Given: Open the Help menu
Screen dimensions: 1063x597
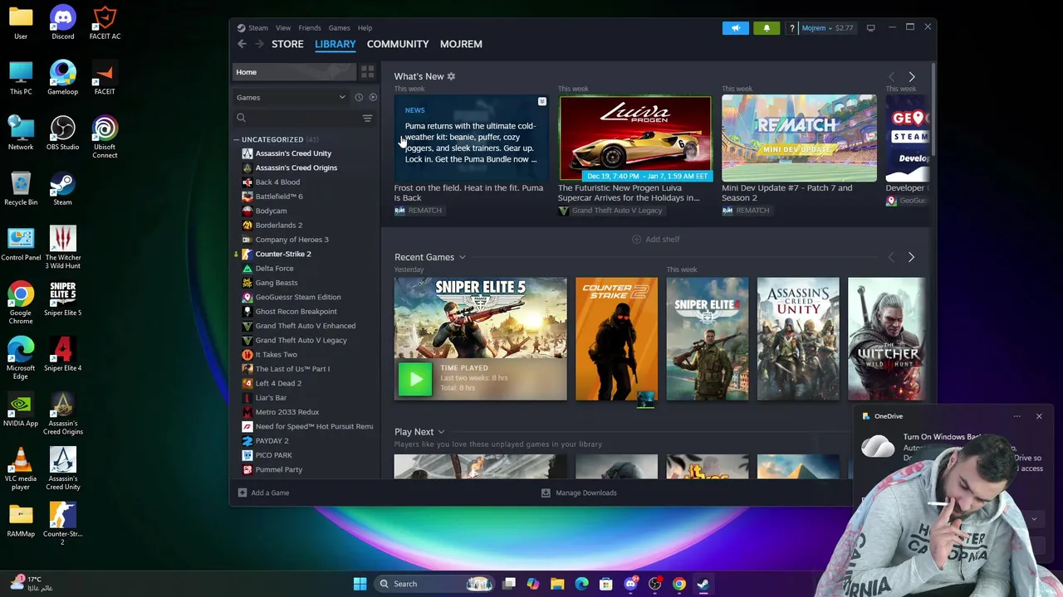Looking at the screenshot, I should (365, 28).
